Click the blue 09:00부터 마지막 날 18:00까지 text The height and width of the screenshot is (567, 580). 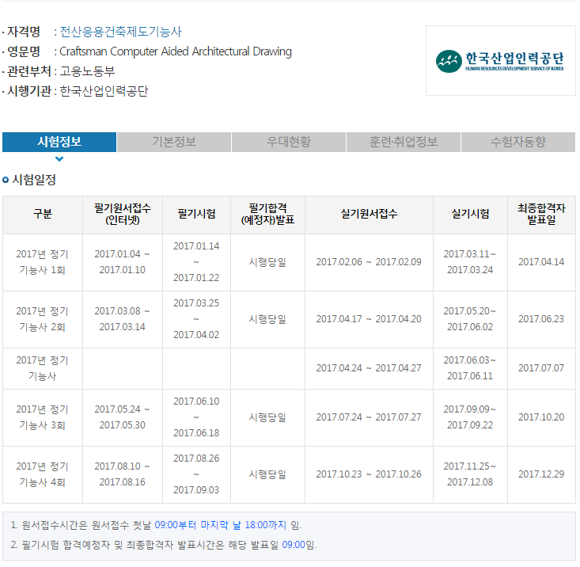[x=221, y=525]
